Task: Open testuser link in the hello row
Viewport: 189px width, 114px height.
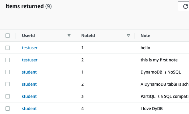Action: 30,48
